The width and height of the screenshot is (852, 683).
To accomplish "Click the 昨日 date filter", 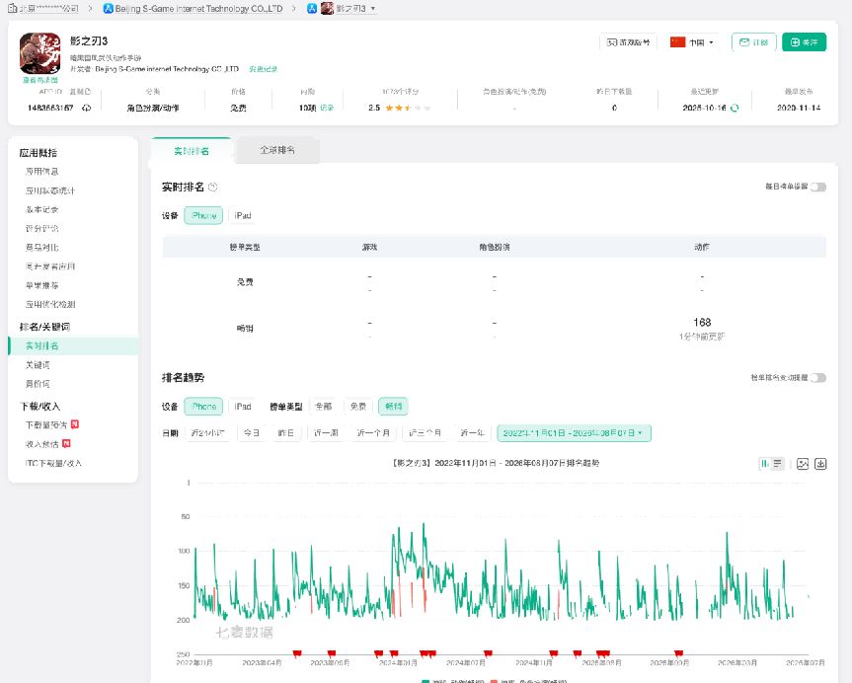I will tap(286, 433).
